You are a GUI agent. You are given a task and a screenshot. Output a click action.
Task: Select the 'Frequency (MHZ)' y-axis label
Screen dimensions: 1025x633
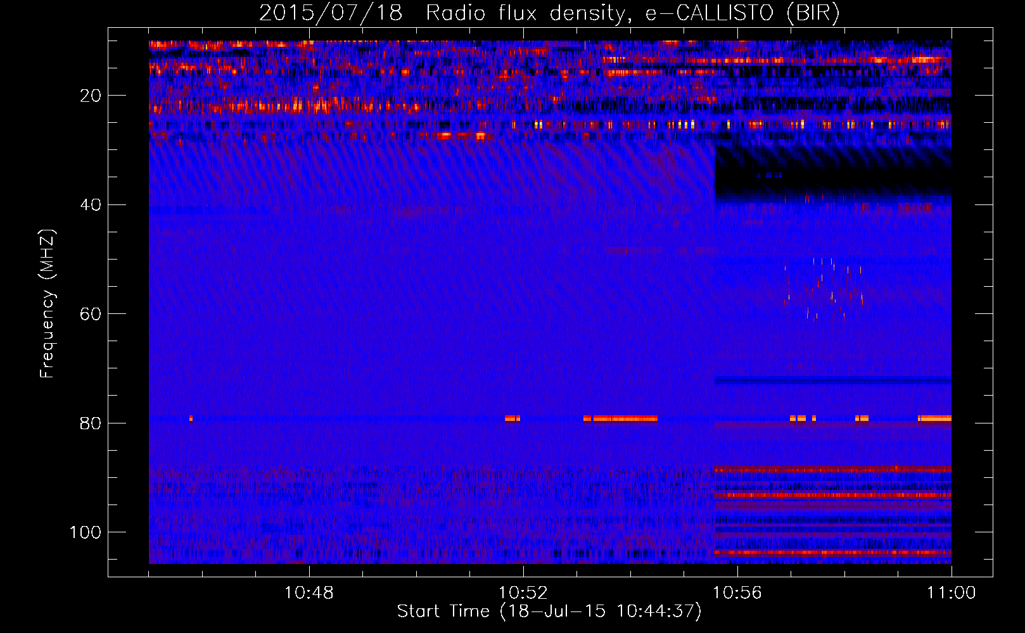(x=48, y=304)
